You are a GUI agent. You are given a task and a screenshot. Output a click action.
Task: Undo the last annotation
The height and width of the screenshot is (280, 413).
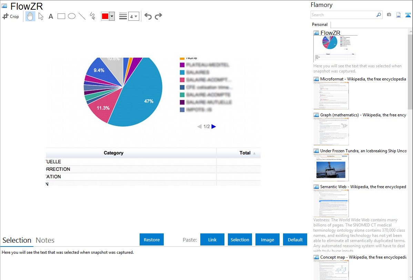pos(148,16)
